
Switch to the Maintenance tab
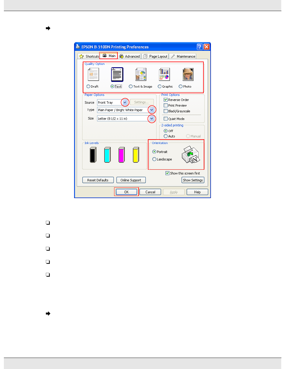[183, 56]
